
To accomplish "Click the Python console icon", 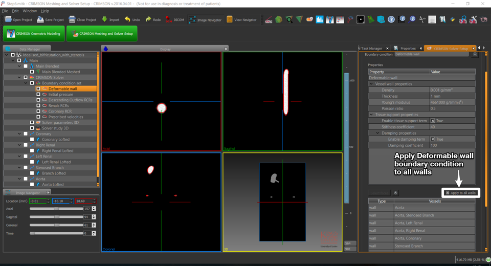I will [453, 19].
